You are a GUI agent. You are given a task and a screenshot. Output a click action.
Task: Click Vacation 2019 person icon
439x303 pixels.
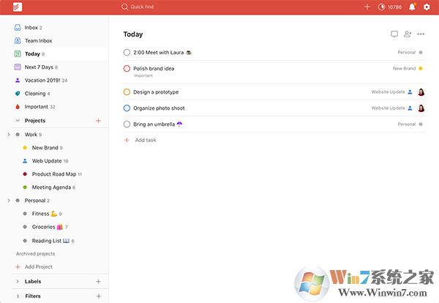point(18,80)
